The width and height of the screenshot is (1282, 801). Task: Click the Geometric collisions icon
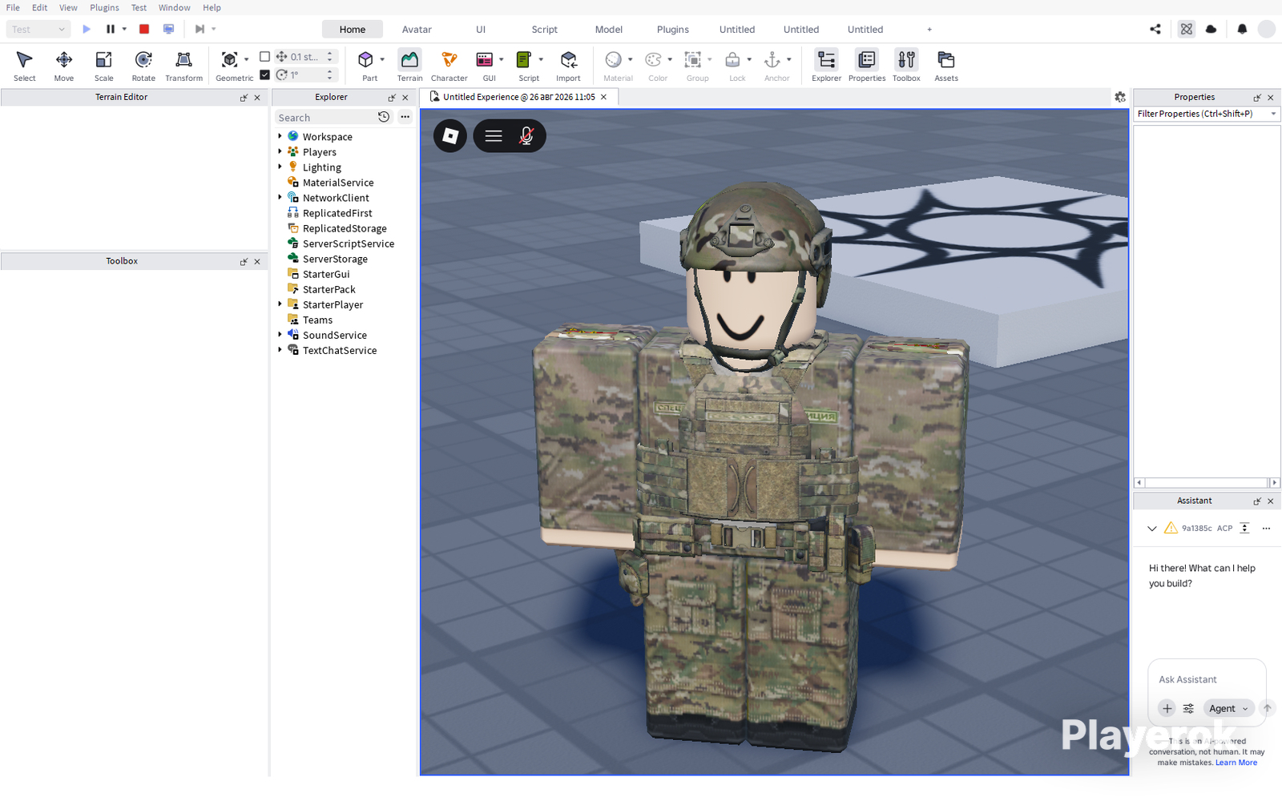[x=229, y=60]
